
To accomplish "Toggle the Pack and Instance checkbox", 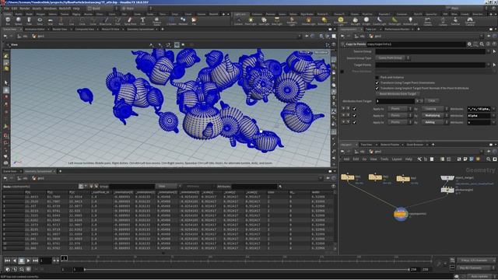I will (377, 77).
